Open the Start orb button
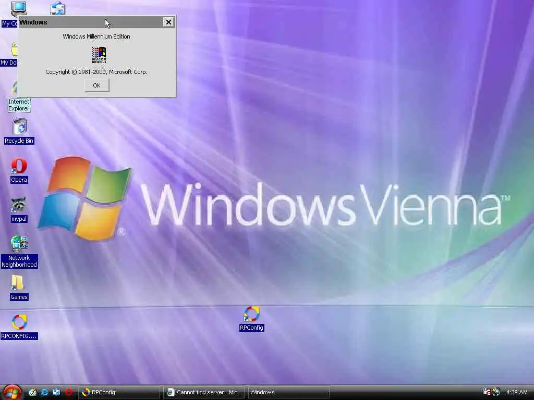 tap(13, 392)
